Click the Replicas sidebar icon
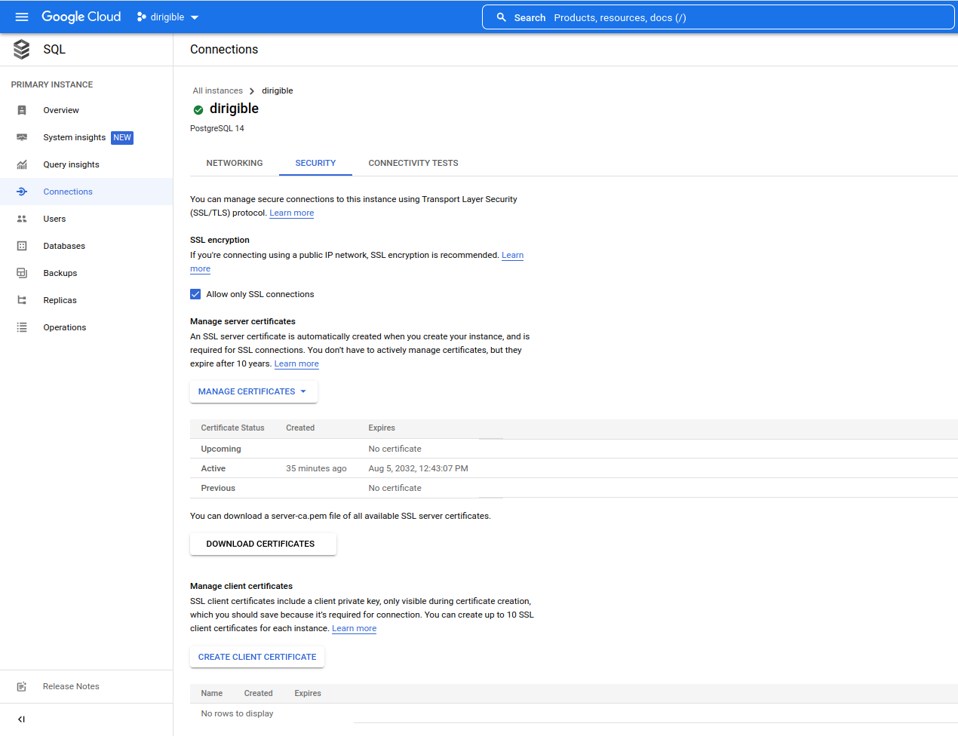This screenshot has width=958, height=736. click(x=22, y=300)
